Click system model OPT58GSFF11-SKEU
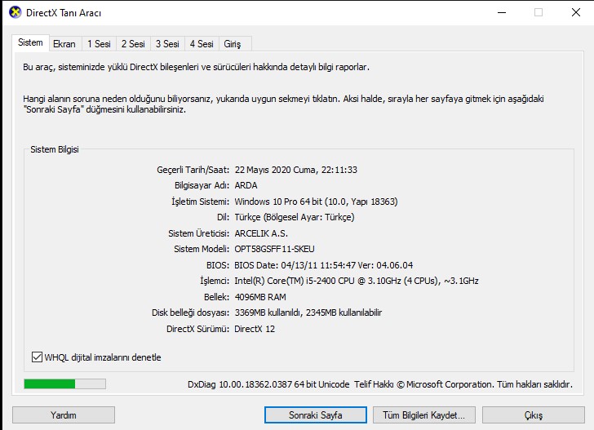This screenshot has height=430, width=594. (274, 250)
